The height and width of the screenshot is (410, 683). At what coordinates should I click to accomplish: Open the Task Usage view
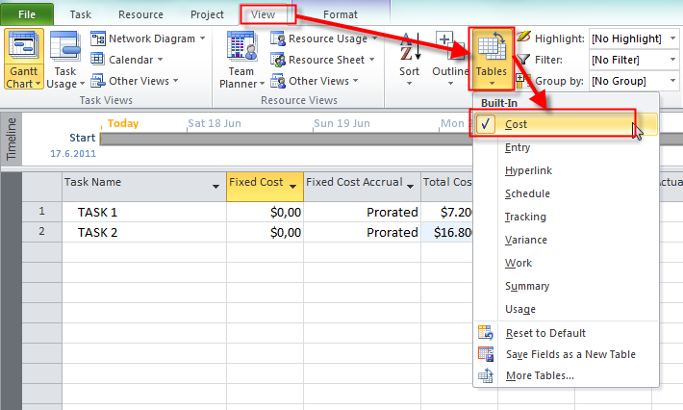click(x=64, y=50)
